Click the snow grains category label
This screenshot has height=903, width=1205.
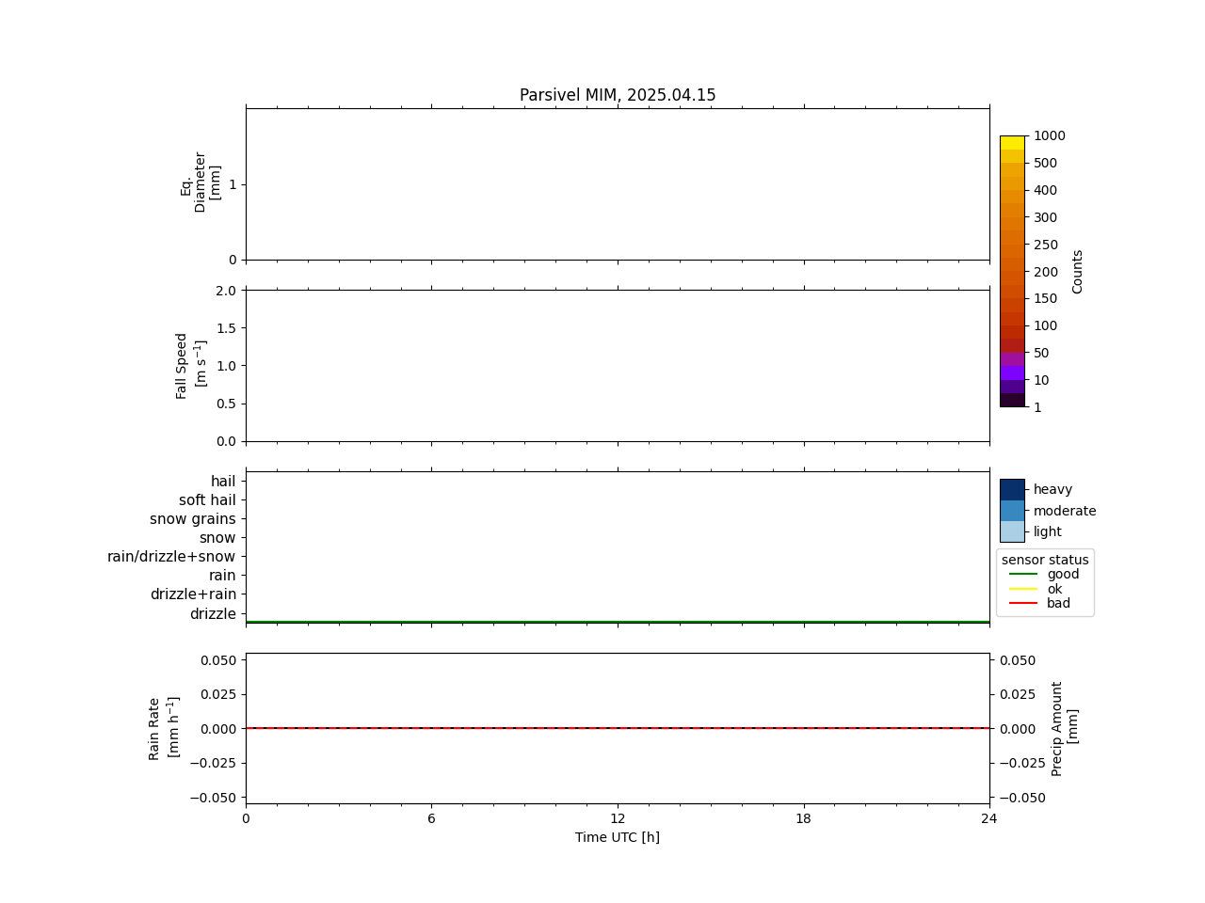tap(193, 519)
